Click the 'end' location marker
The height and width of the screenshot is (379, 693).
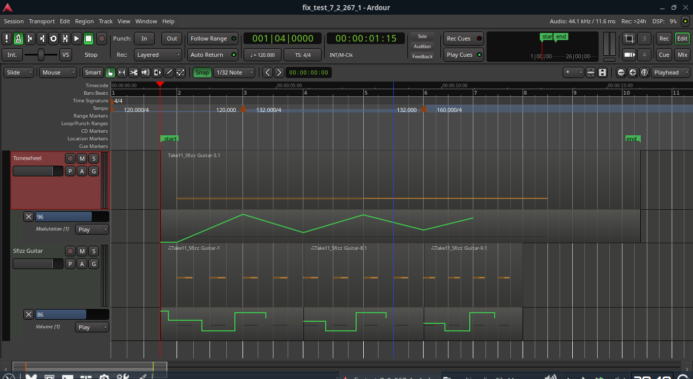(632, 139)
